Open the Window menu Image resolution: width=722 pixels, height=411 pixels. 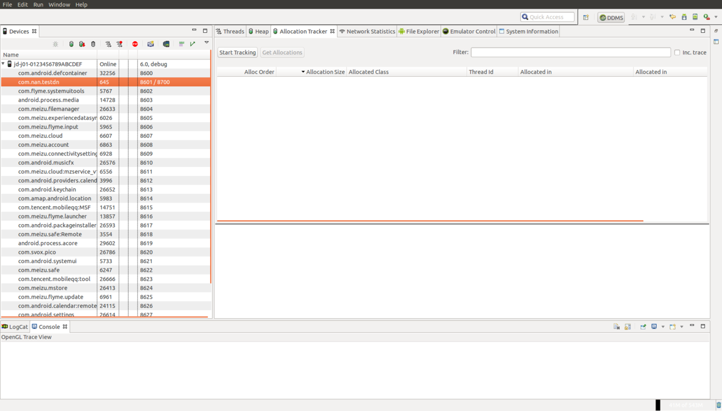(59, 4)
